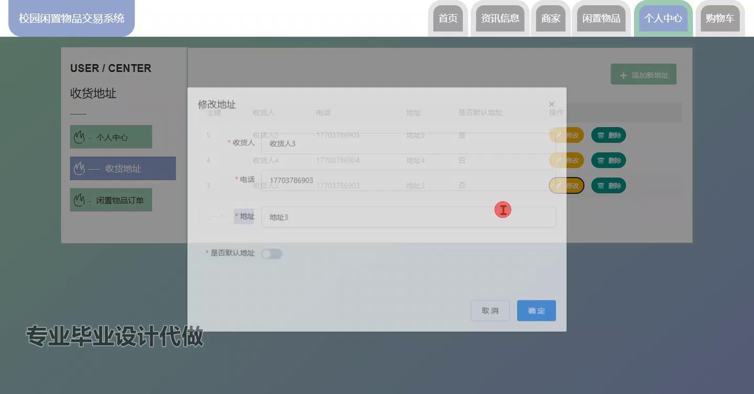Toggle the 是否默认地址 switch
Image resolution: width=754 pixels, height=394 pixels.
tap(272, 254)
